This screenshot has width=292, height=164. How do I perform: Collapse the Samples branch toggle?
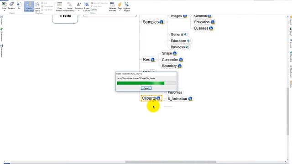click(167, 22)
